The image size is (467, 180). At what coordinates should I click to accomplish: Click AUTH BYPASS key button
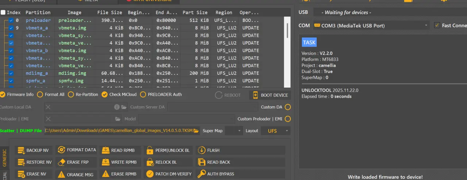point(240,174)
